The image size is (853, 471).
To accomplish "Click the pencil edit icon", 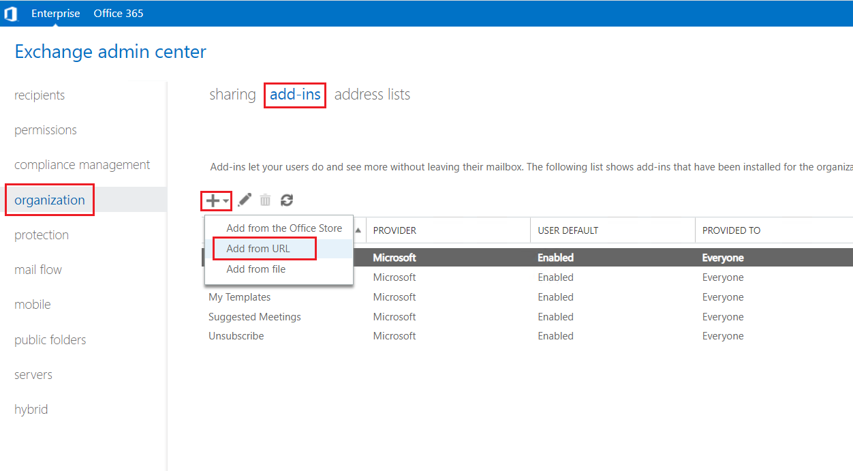I will tap(245, 200).
